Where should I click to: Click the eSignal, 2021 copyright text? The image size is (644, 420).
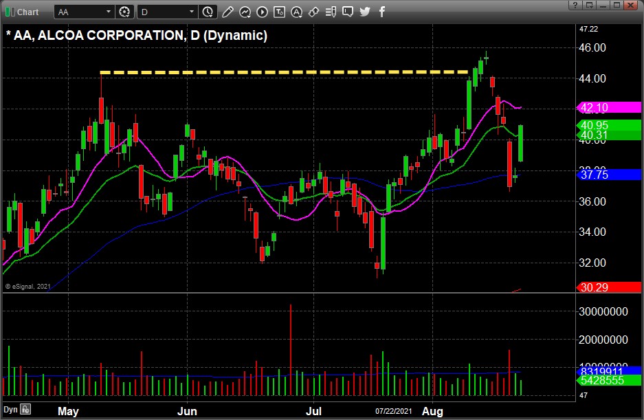click(x=27, y=287)
